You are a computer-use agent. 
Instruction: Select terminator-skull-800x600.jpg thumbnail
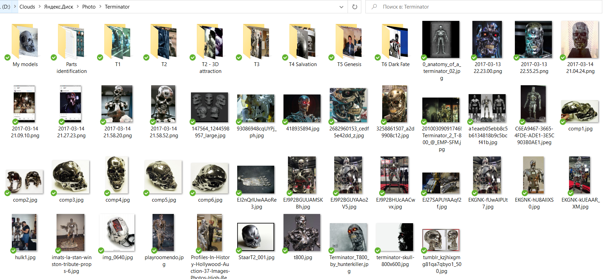point(395,237)
